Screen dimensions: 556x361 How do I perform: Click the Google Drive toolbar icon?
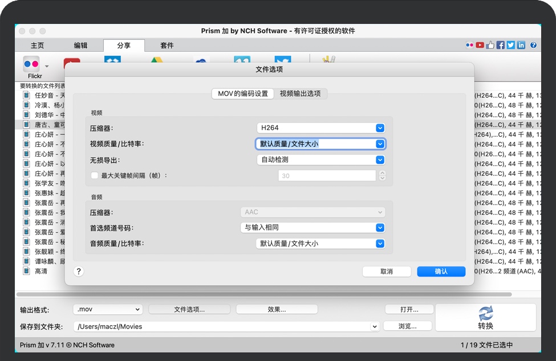coord(157,60)
